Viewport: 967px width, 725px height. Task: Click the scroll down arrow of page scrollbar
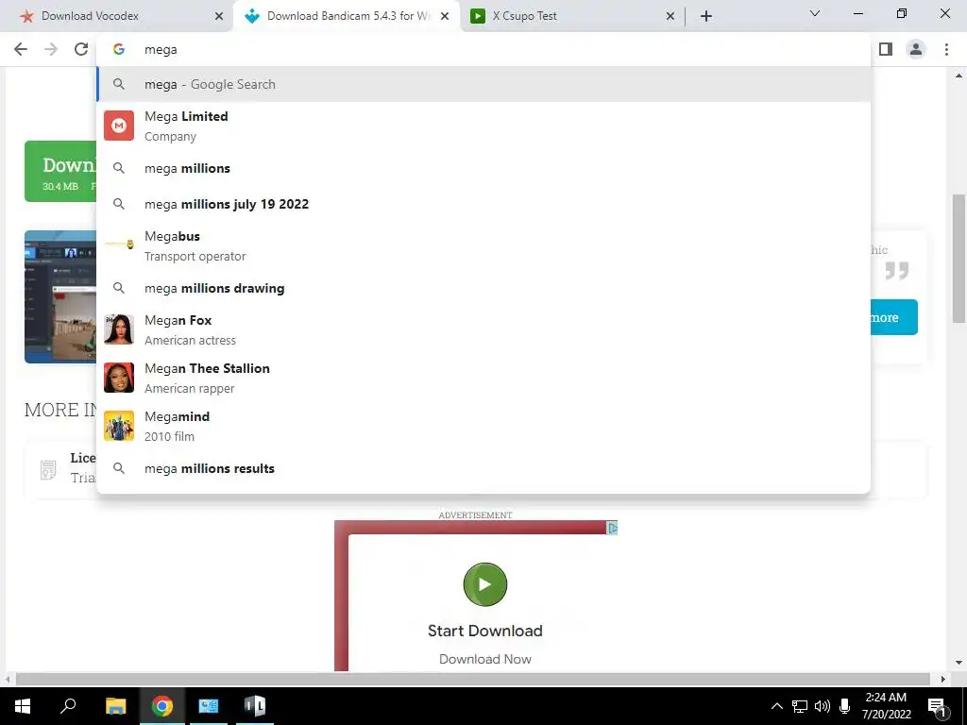[959, 663]
